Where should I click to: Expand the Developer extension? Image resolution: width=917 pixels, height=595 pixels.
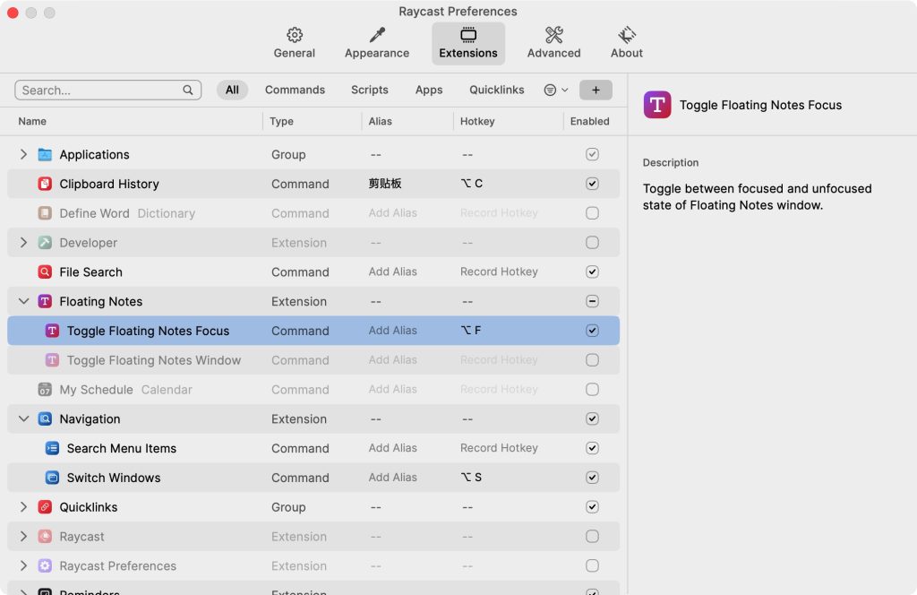(23, 243)
